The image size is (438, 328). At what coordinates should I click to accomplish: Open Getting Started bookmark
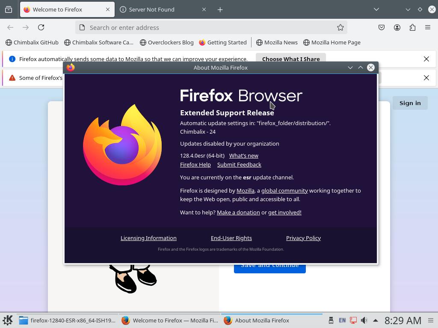pos(223,42)
